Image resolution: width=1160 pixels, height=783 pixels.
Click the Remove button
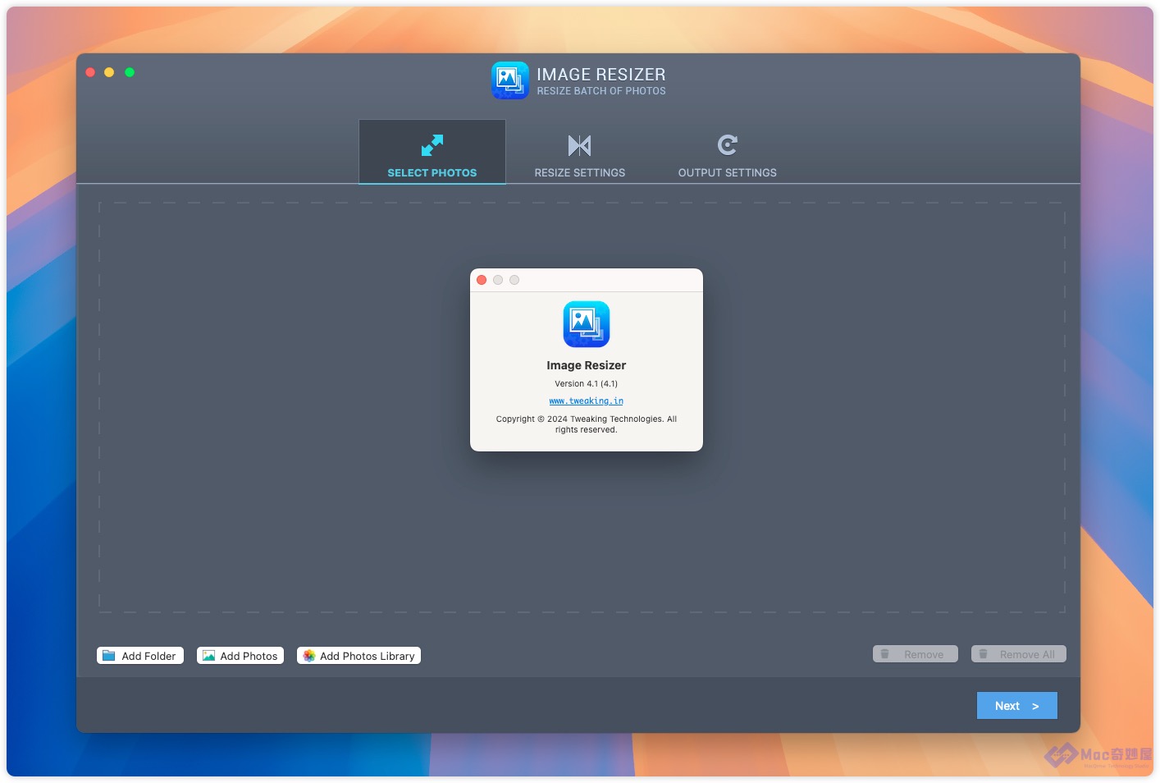pos(916,654)
